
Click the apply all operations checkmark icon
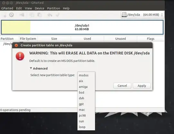(x=58, y=15)
